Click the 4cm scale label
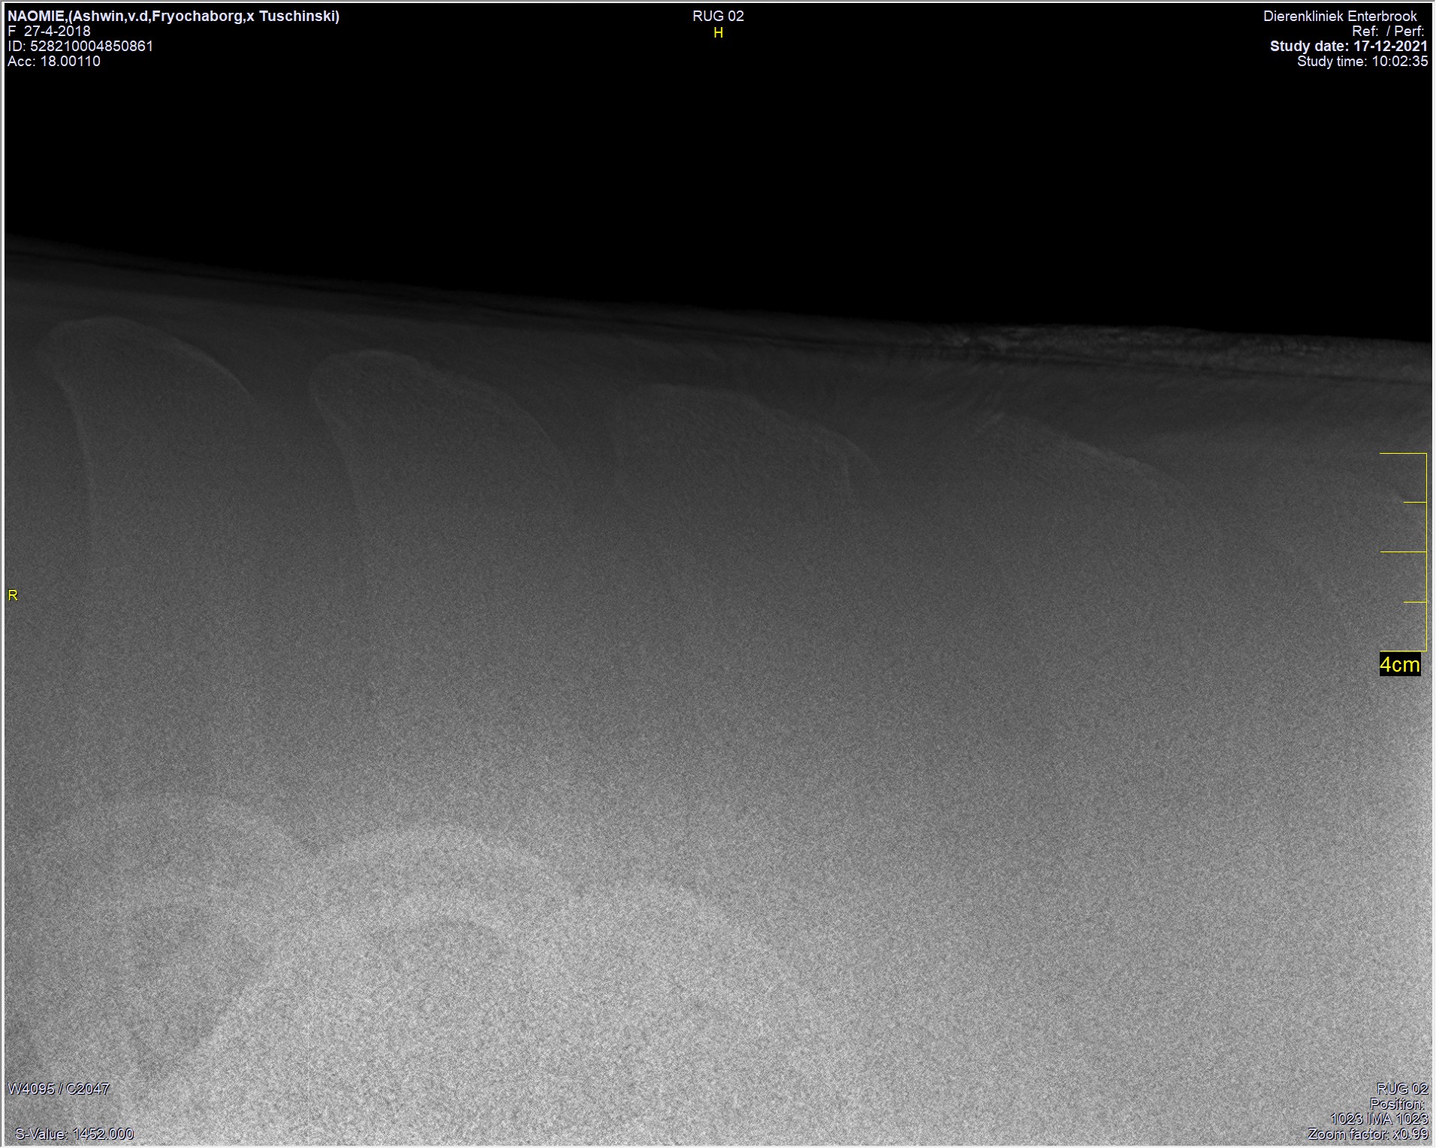Screen dimensions: 1436x1148 click(1400, 664)
